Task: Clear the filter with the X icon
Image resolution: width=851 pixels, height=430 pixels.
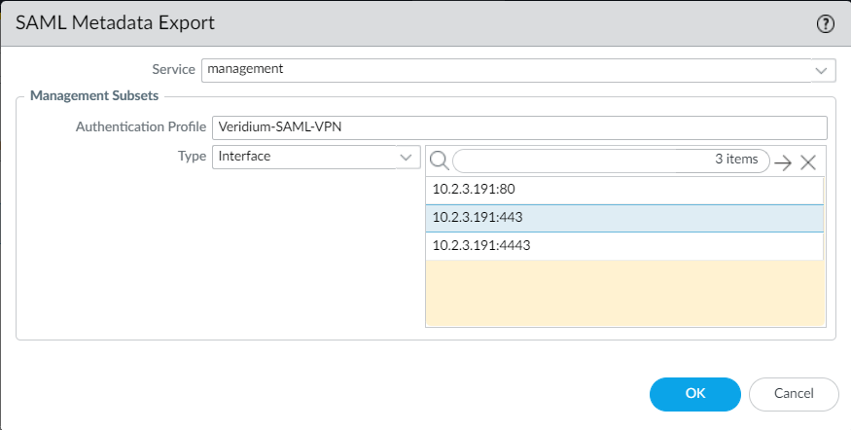Action: click(807, 162)
